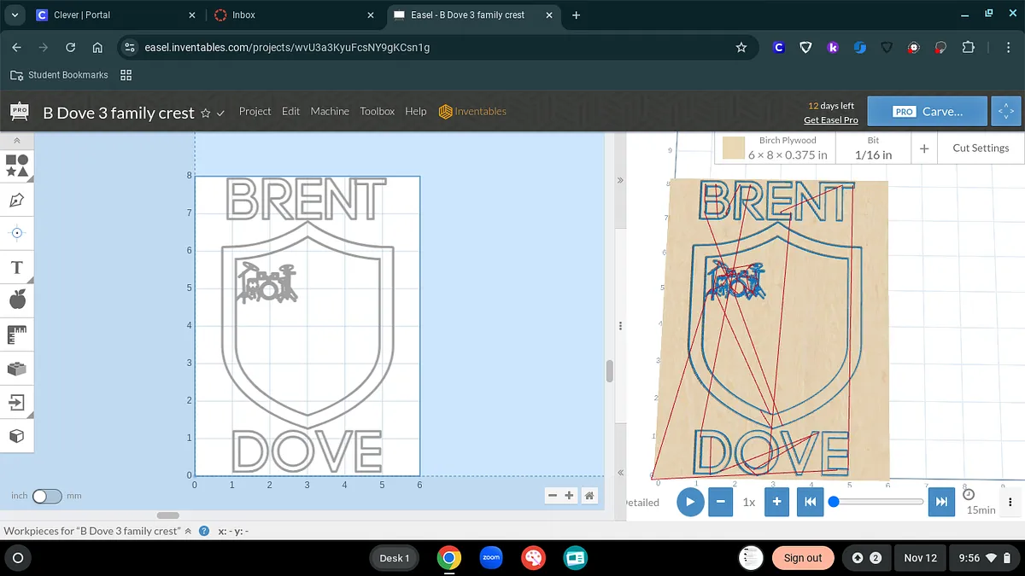Screen dimensions: 1025x576
Task: Open the building block Apps tool
Action: click(x=17, y=369)
